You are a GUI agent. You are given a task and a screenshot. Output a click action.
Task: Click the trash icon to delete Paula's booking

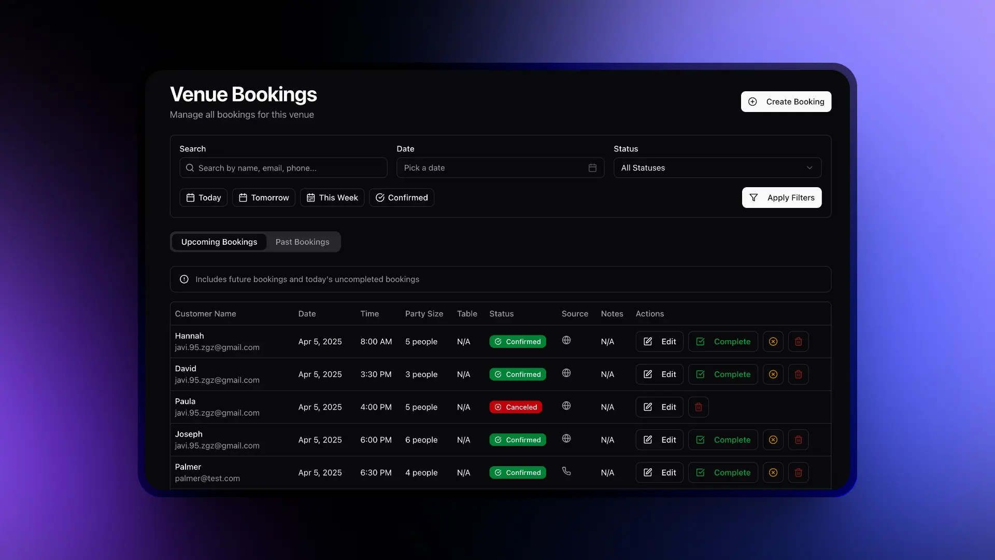click(x=698, y=407)
